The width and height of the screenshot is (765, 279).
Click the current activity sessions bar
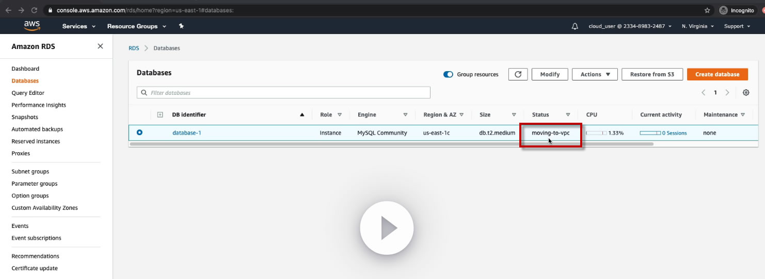(x=650, y=133)
